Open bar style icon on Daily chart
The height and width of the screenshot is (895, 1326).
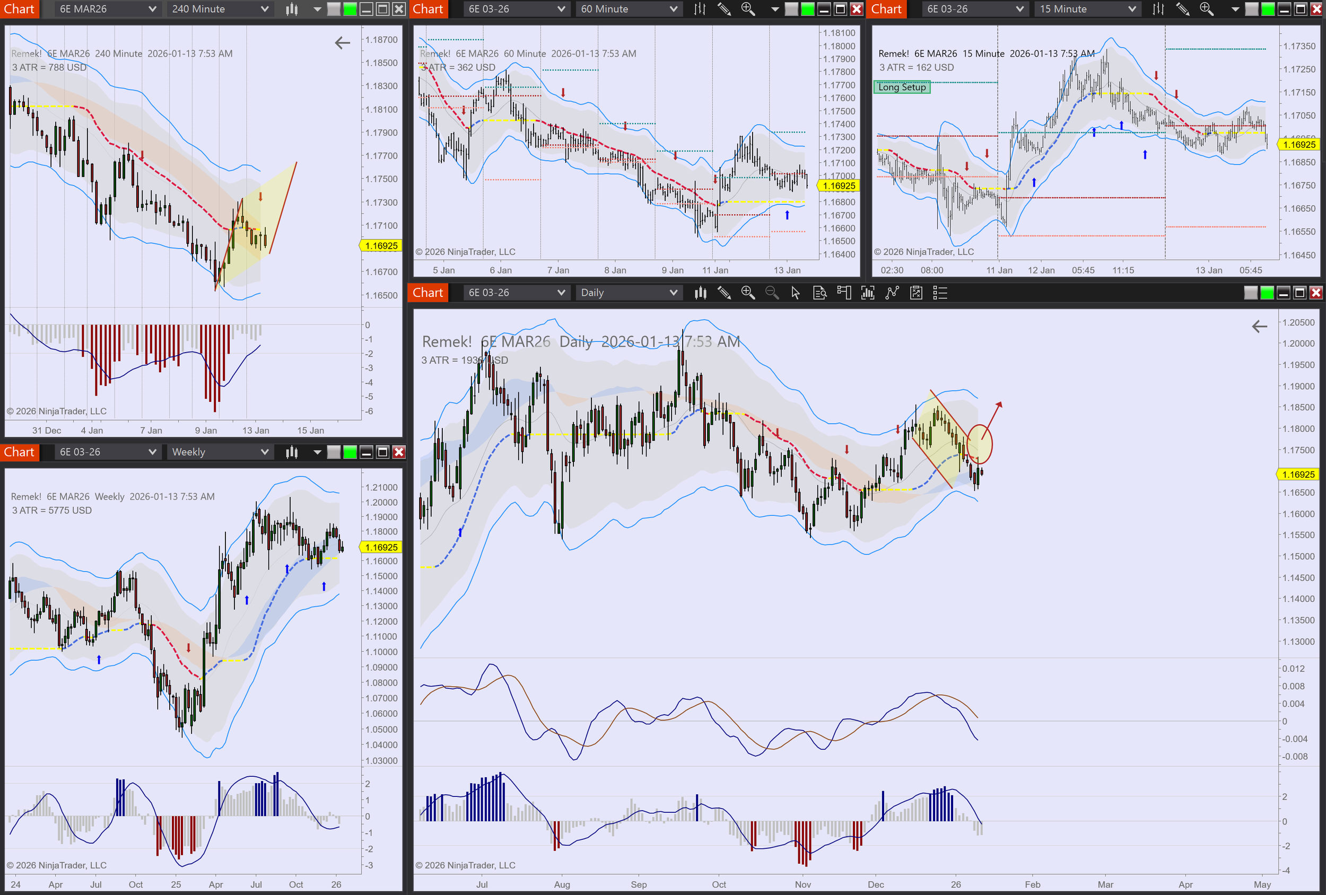click(700, 293)
